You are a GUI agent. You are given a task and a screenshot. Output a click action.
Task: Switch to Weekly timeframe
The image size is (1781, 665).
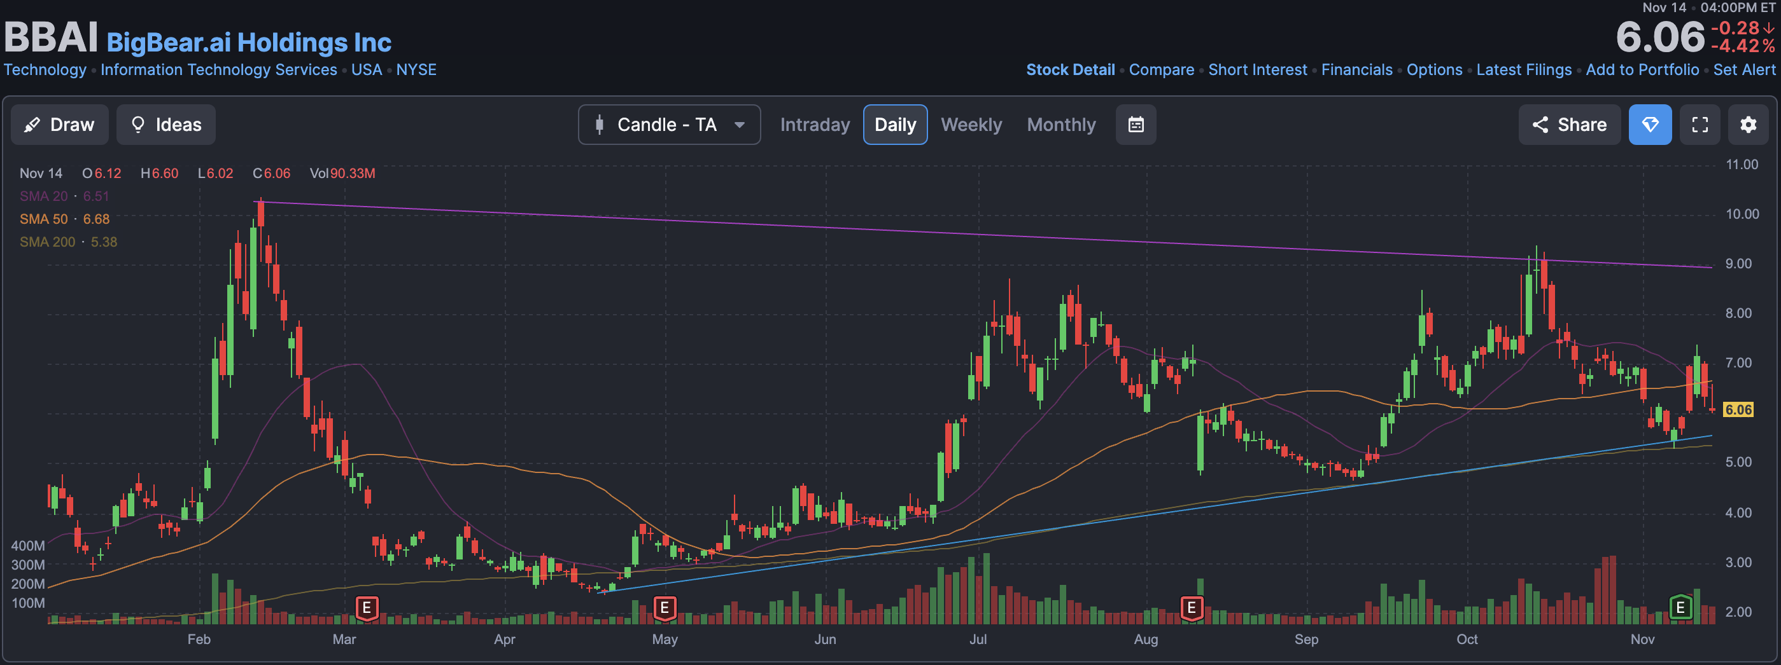pos(971,125)
